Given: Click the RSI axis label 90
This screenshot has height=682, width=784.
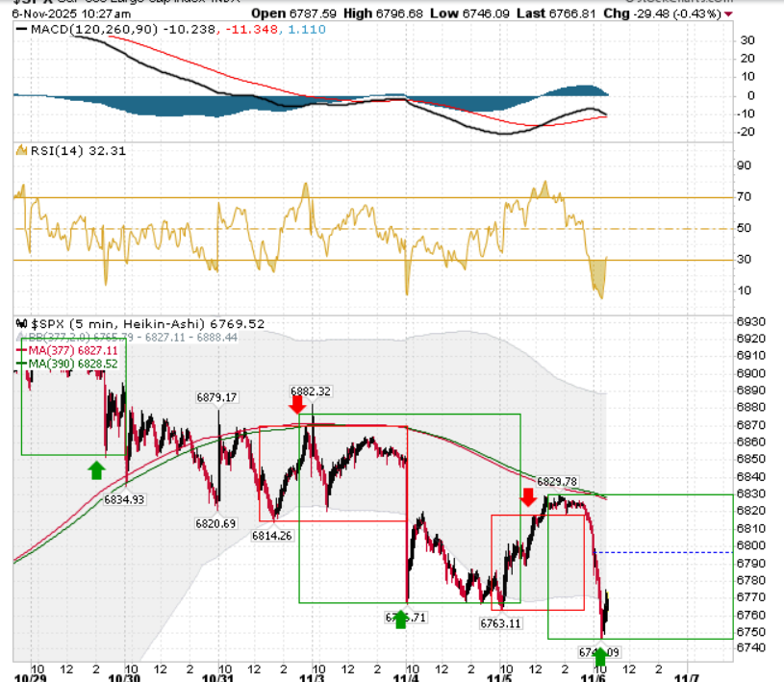Looking at the screenshot, I should [x=744, y=165].
